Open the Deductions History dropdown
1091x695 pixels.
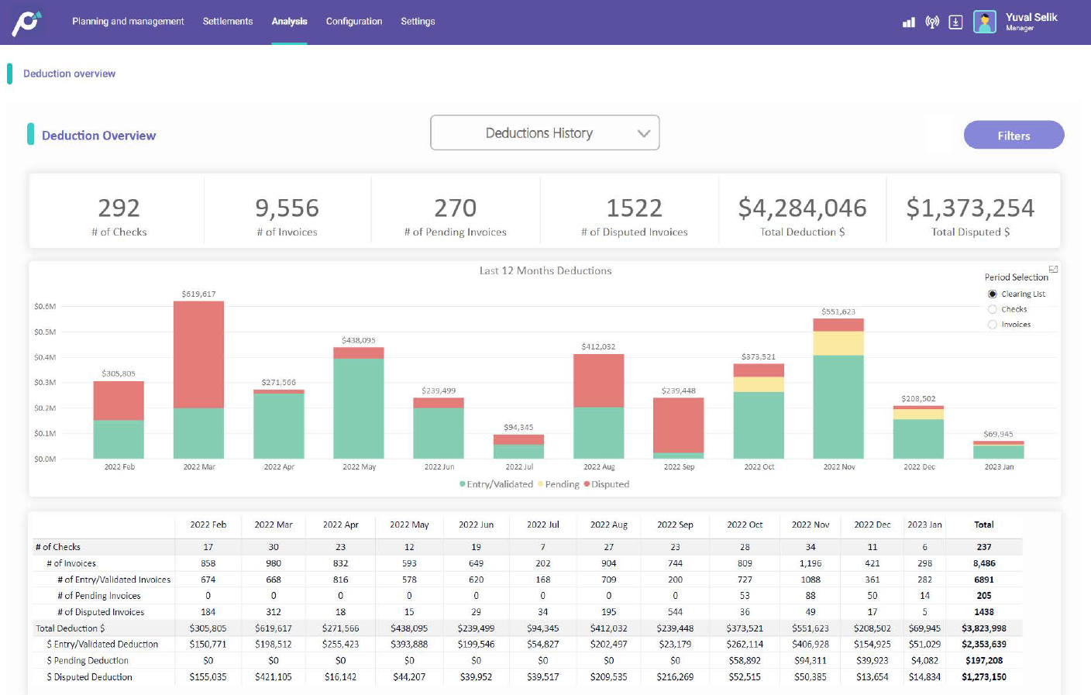tap(545, 132)
